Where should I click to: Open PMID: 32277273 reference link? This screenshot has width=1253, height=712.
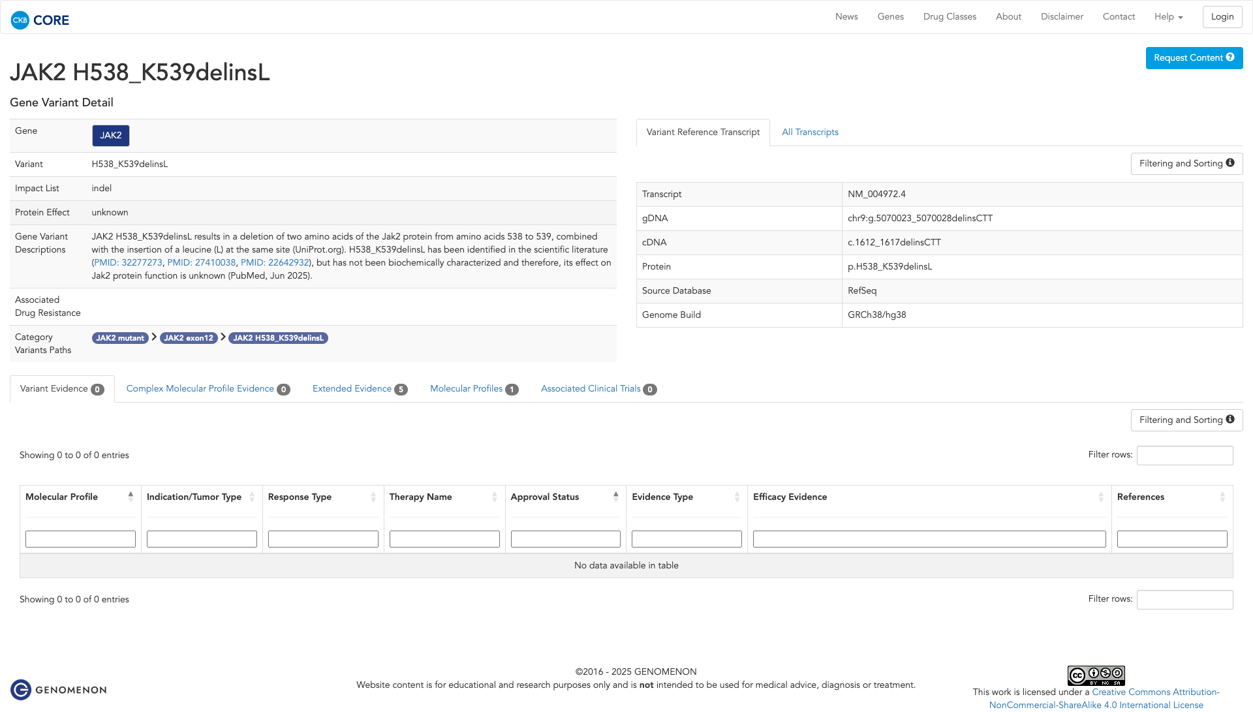(128, 263)
